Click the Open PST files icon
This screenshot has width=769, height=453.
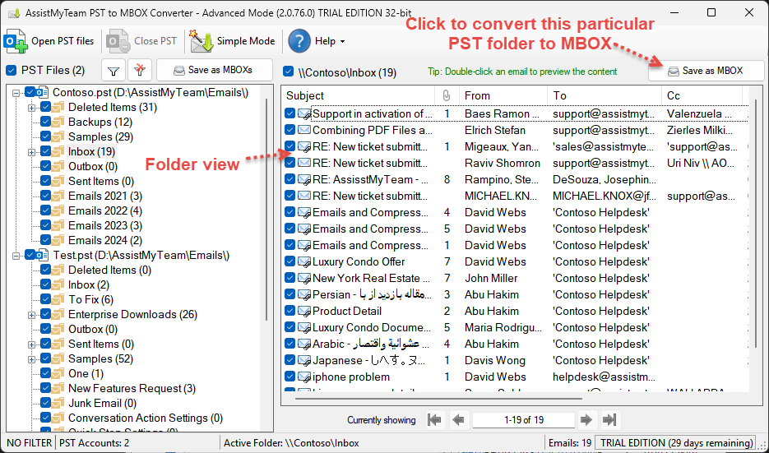pyautogui.click(x=15, y=41)
